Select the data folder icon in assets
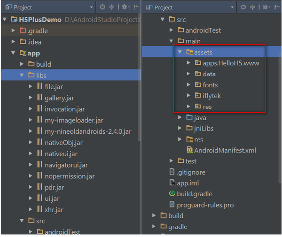Image resolution: width=282 pixels, height=237 pixels. (198, 73)
